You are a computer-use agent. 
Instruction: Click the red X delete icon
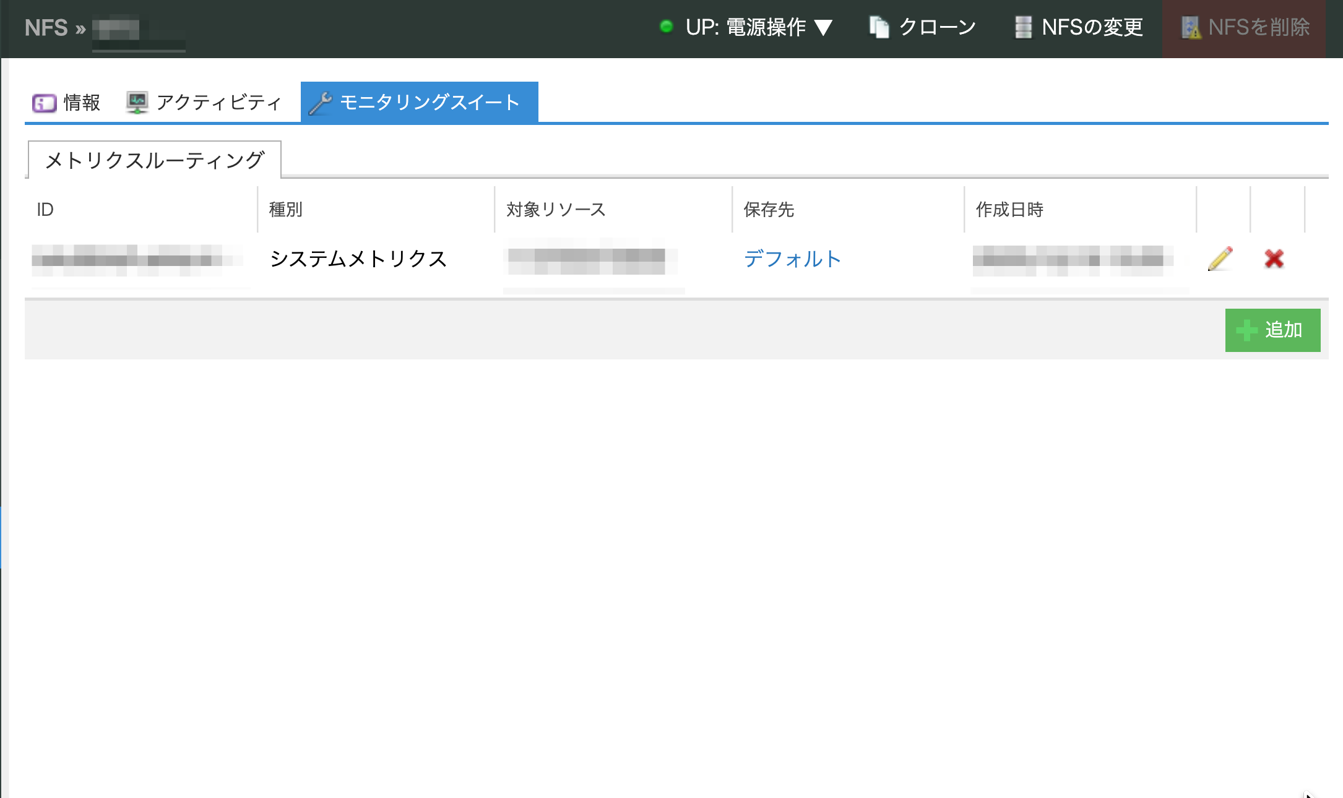pyautogui.click(x=1274, y=259)
